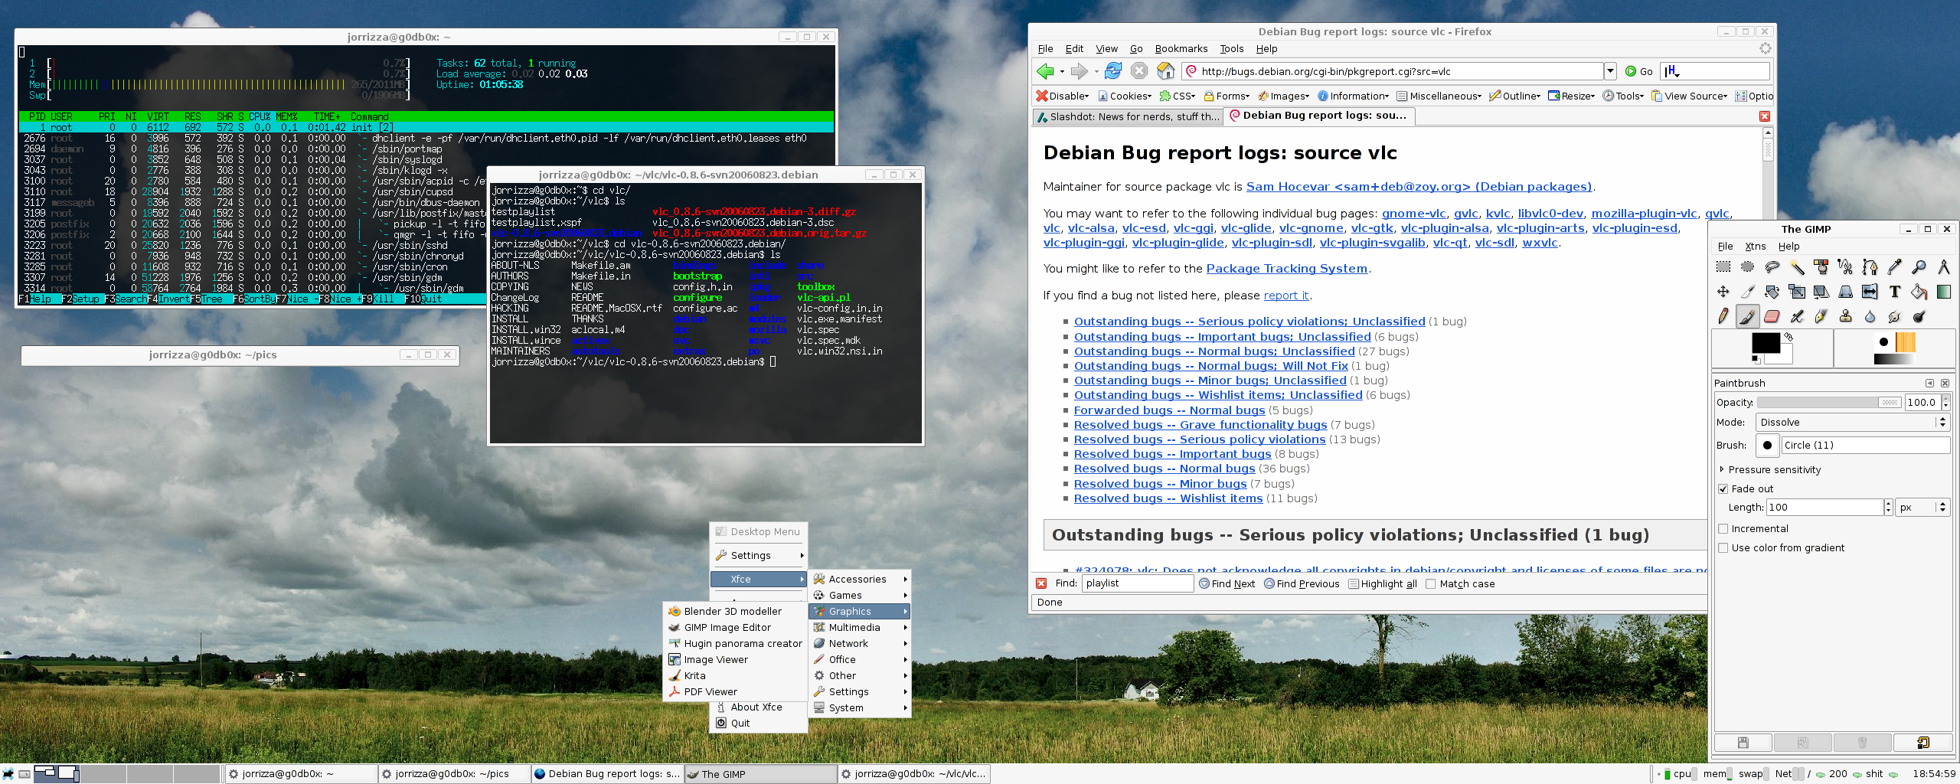Toggle Highlight all in find bar
The height and width of the screenshot is (784, 1960).
[1382, 583]
